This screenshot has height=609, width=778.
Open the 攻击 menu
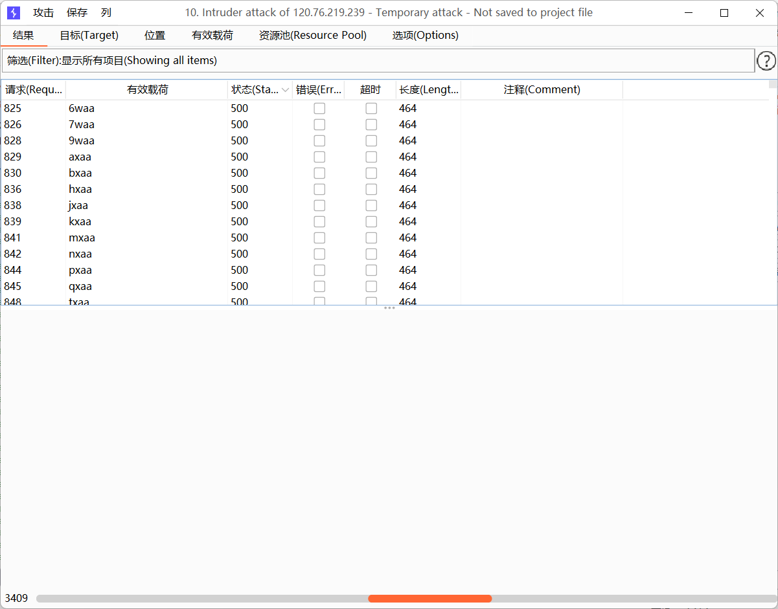[43, 13]
